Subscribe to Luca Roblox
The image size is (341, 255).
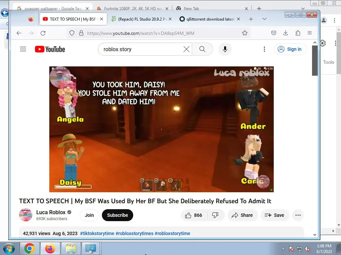118,215
